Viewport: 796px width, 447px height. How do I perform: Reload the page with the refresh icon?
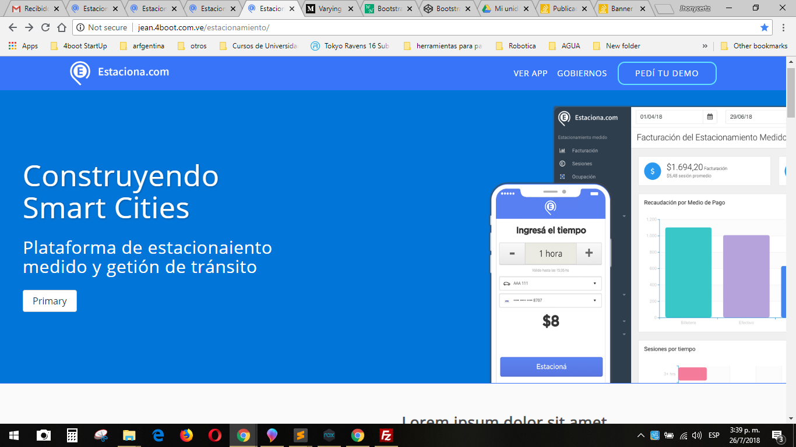(x=45, y=27)
